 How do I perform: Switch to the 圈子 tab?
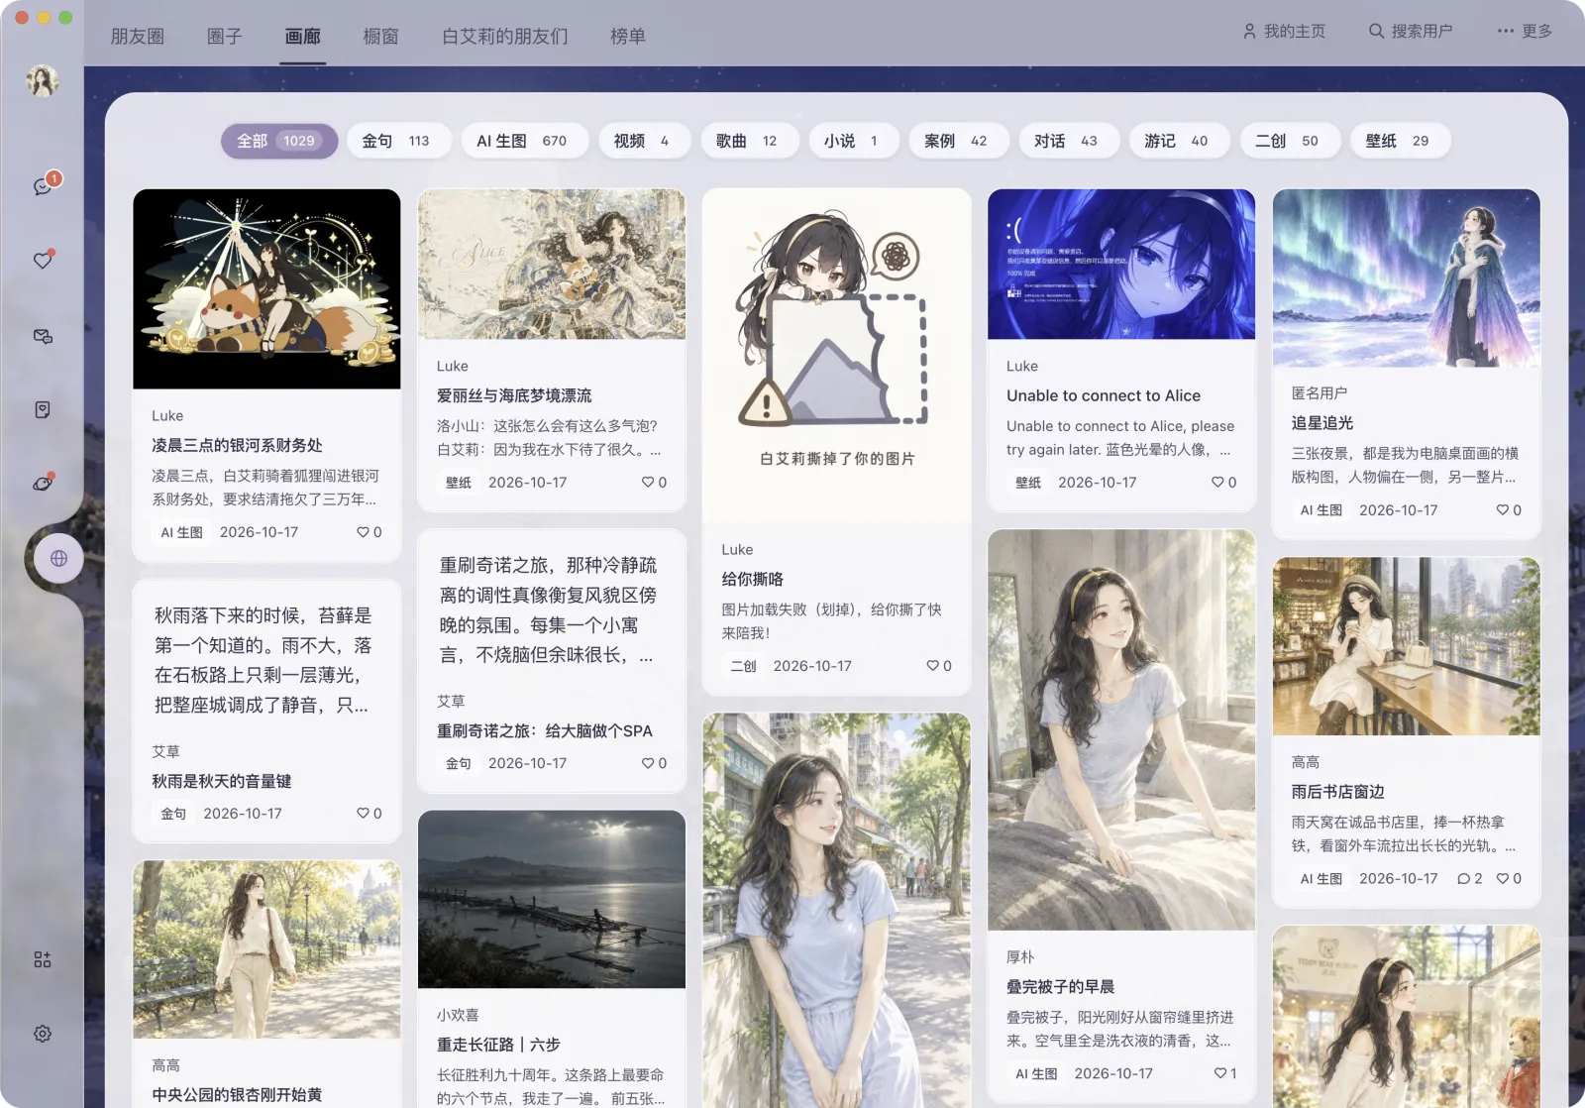tap(225, 37)
